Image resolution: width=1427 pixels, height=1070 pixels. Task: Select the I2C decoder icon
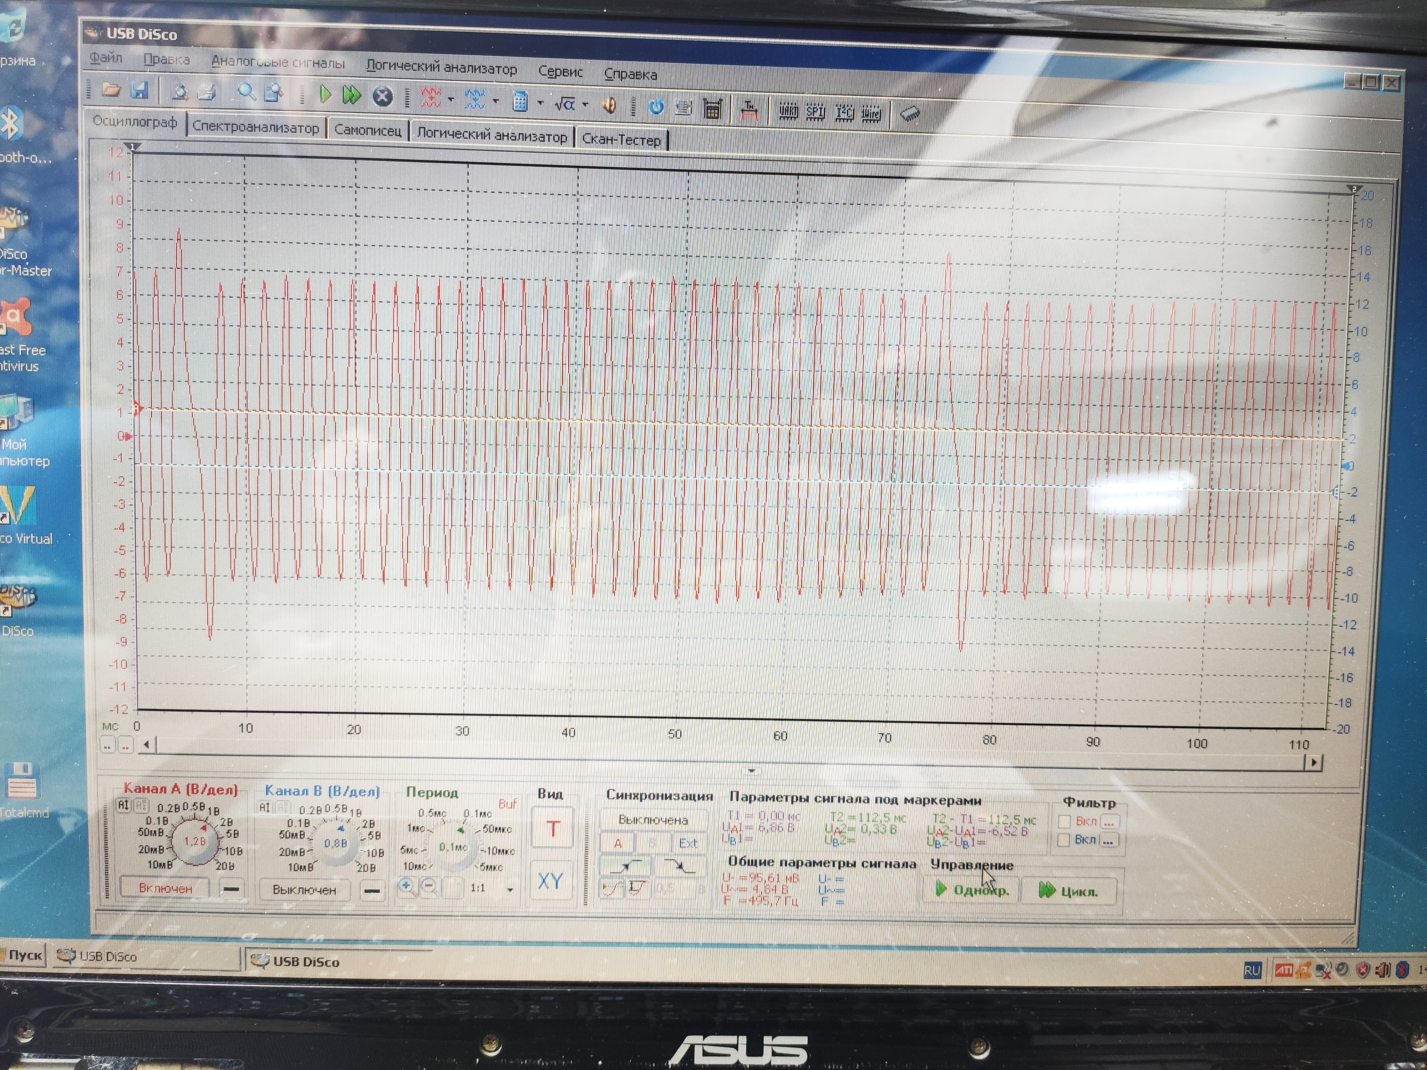click(844, 113)
